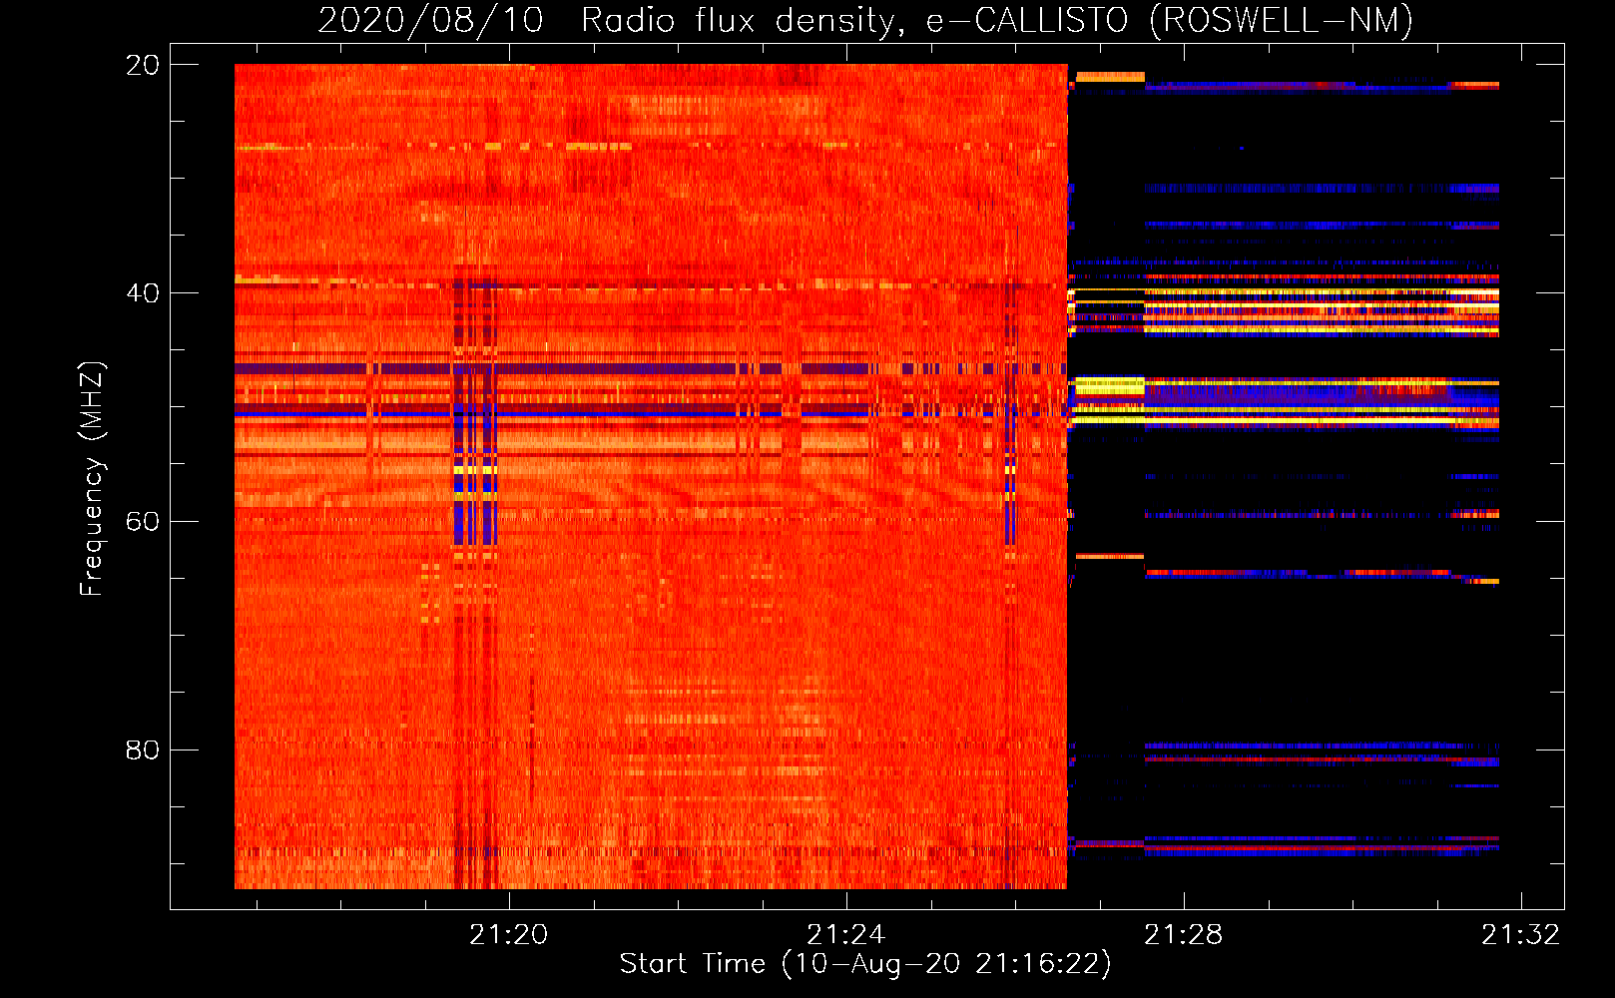Viewport: 1615px width, 998px height.
Task: Click the frequency tick label '60'
Action: tap(143, 521)
